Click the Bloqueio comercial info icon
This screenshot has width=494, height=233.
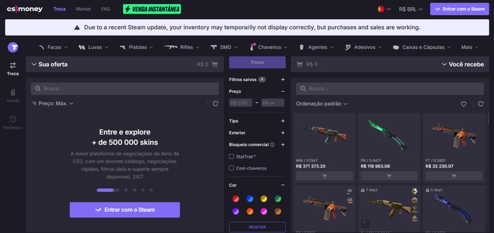[x=273, y=145]
